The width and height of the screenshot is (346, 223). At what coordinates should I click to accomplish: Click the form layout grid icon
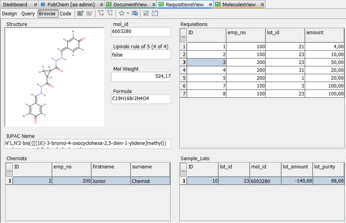coord(146,13)
